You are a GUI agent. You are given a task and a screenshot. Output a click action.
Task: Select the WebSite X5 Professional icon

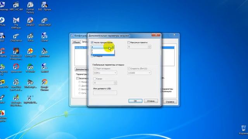click(x=16, y=54)
